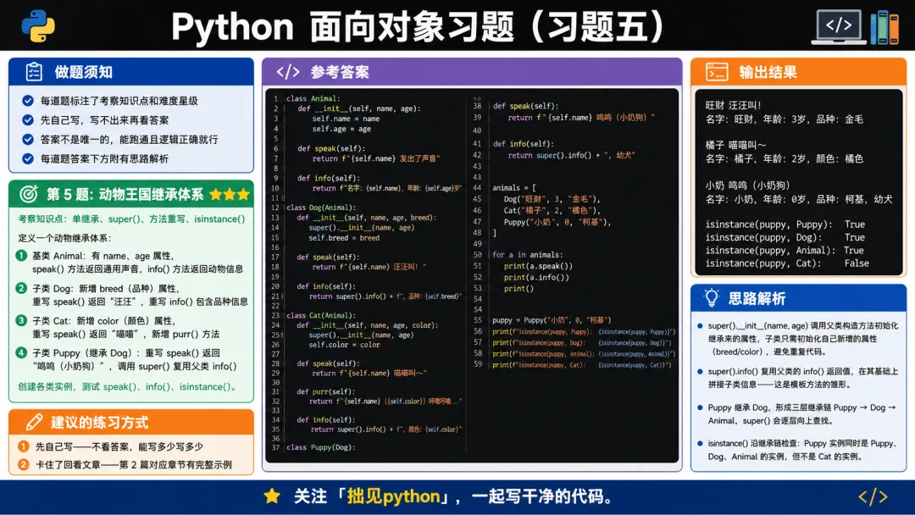Image resolution: width=915 pixels, height=515 pixels.
Task: Click the code line class Cat(Animal):
Action: coord(321,315)
